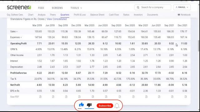
Task: Click the Profit before tax row label
Action: (18, 73)
